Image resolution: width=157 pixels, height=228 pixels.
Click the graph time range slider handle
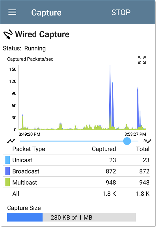[x=127, y=141]
